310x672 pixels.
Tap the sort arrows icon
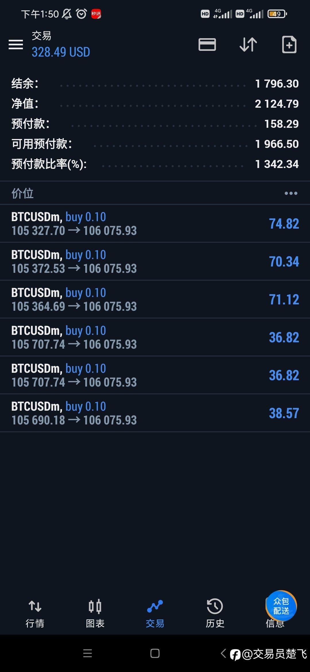(x=248, y=45)
